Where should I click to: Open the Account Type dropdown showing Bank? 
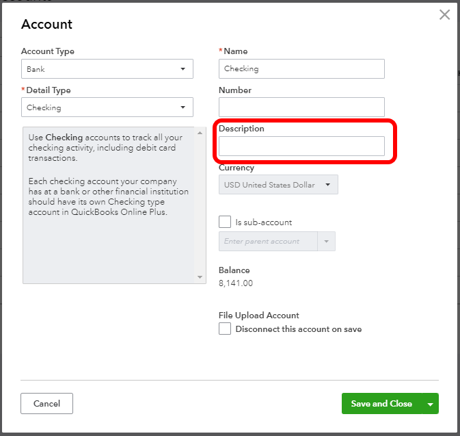107,69
